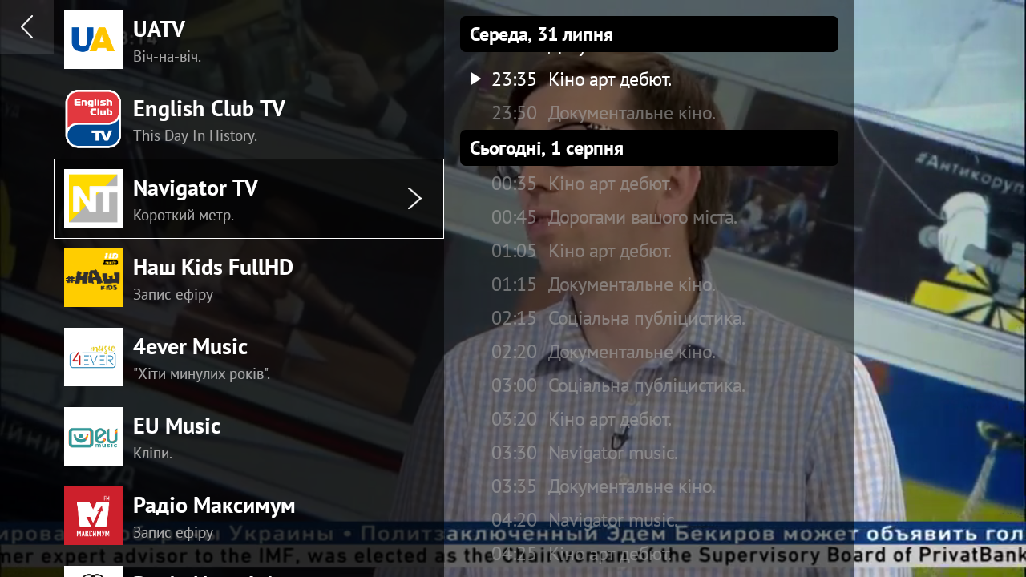Select 02:15 Соціальна публіцистика program
1026x577 pixels.
(618, 318)
